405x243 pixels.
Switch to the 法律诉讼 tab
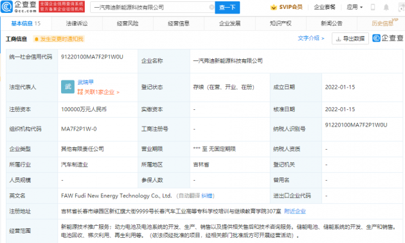coord(77,24)
